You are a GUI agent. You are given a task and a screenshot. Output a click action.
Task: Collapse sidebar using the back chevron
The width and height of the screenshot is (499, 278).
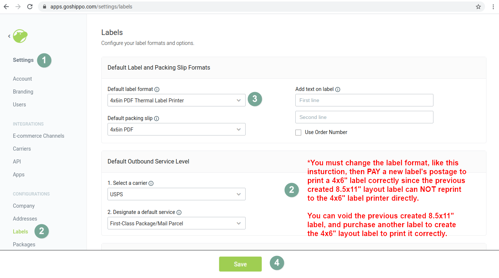click(9, 36)
